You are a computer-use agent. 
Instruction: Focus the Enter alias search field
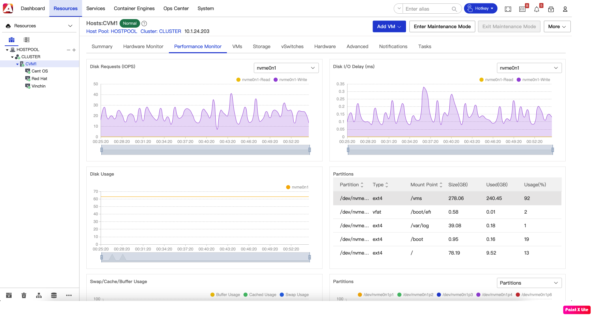click(427, 9)
